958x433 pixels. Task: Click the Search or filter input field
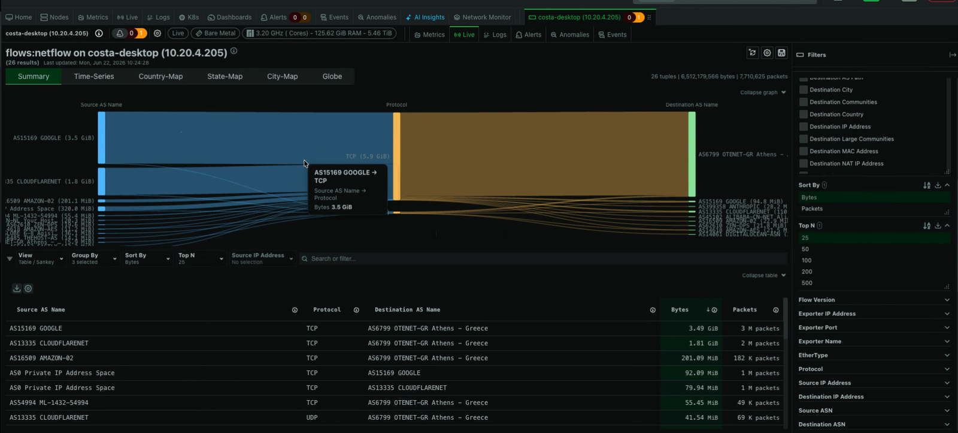pyautogui.click(x=543, y=258)
